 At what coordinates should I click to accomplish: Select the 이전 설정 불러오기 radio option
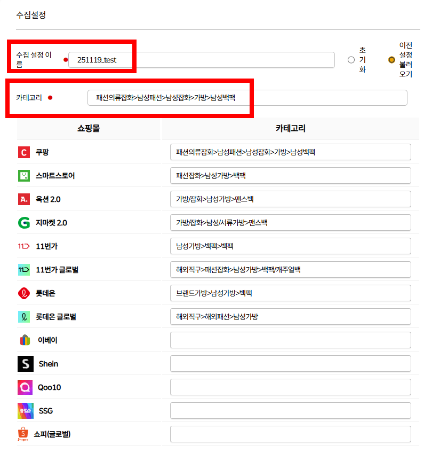[391, 60]
